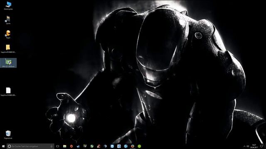Select the white Sapphire file desktop icon

pyautogui.click(x=8, y=92)
